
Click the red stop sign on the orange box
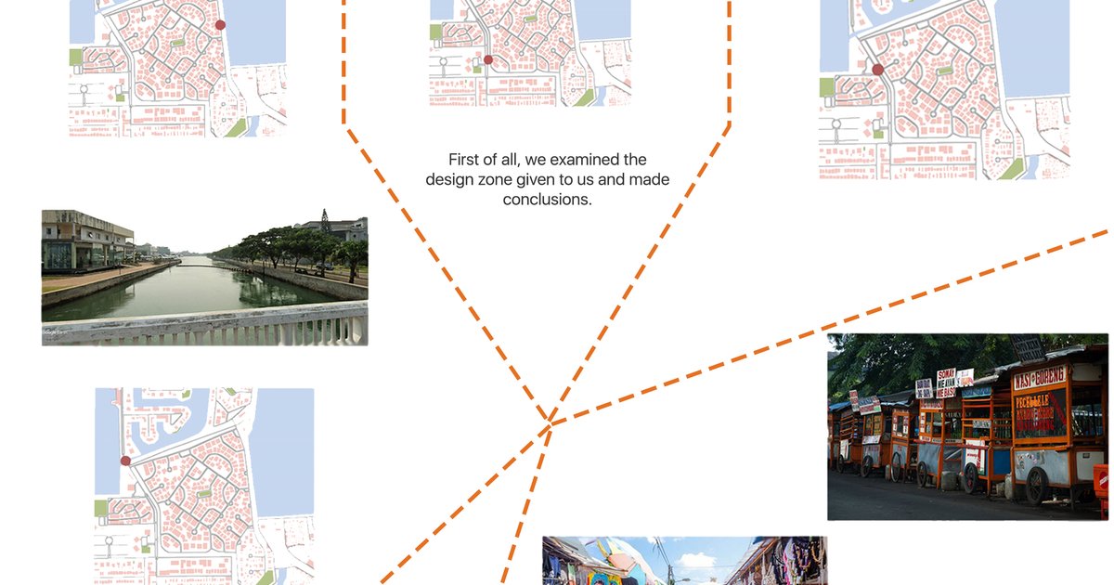(x=1101, y=480)
